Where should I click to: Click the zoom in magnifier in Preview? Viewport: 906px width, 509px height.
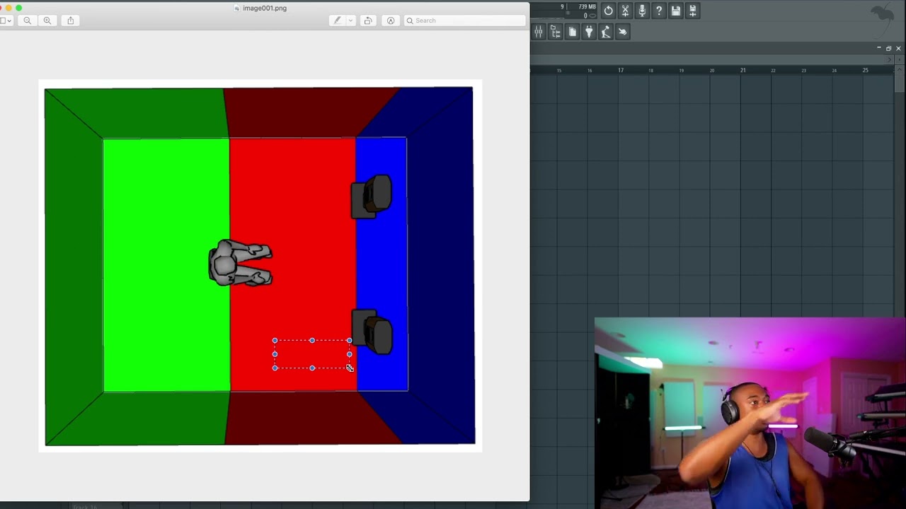point(47,21)
